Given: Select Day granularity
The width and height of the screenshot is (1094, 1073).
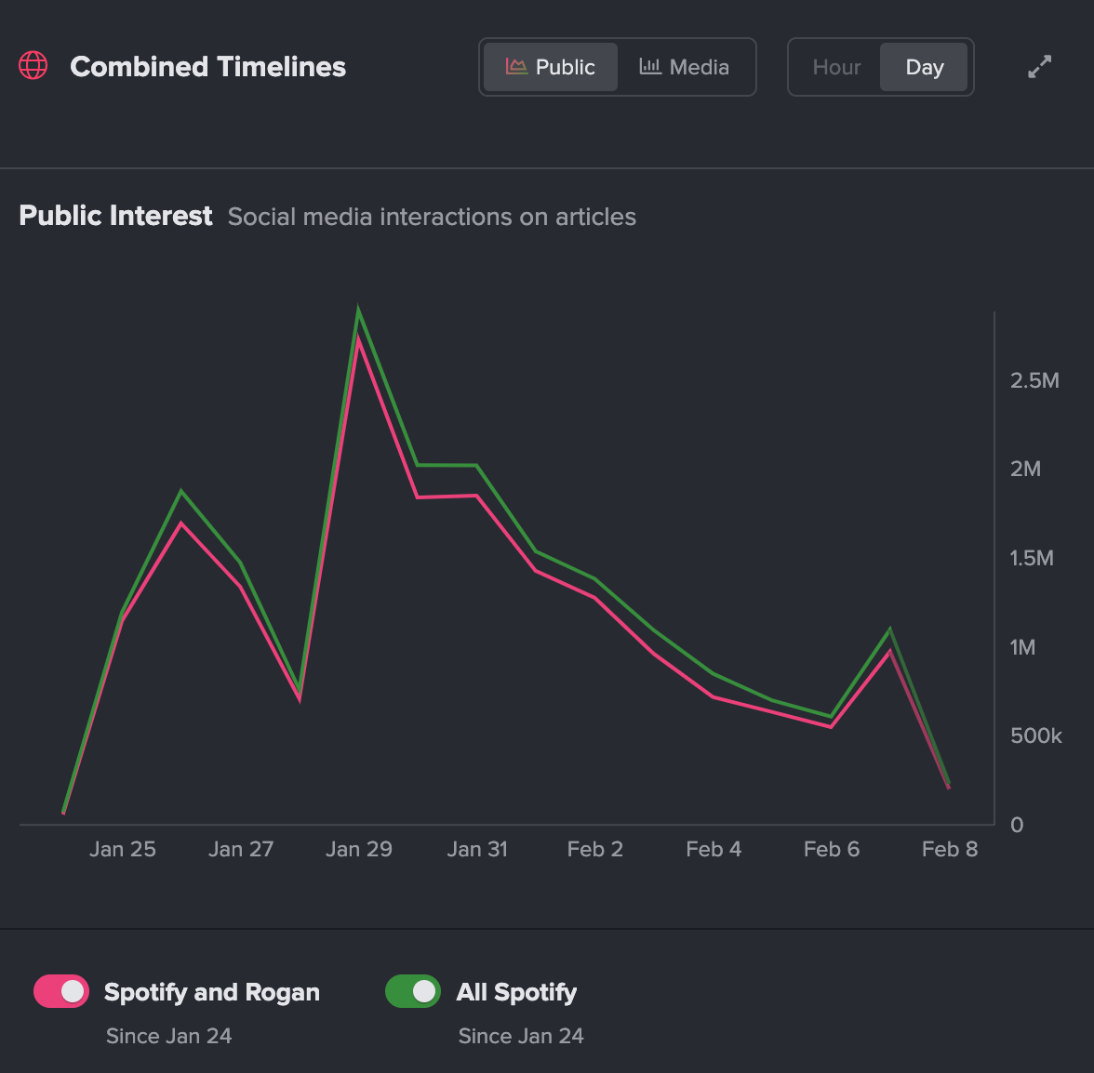Looking at the screenshot, I should pos(924,66).
